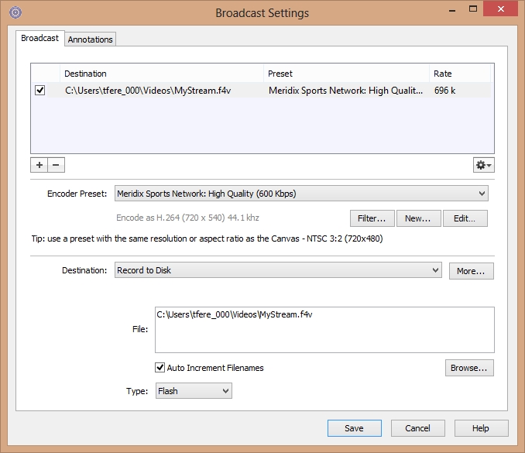Expand the Encoder Preset dropdown

[x=301, y=194]
